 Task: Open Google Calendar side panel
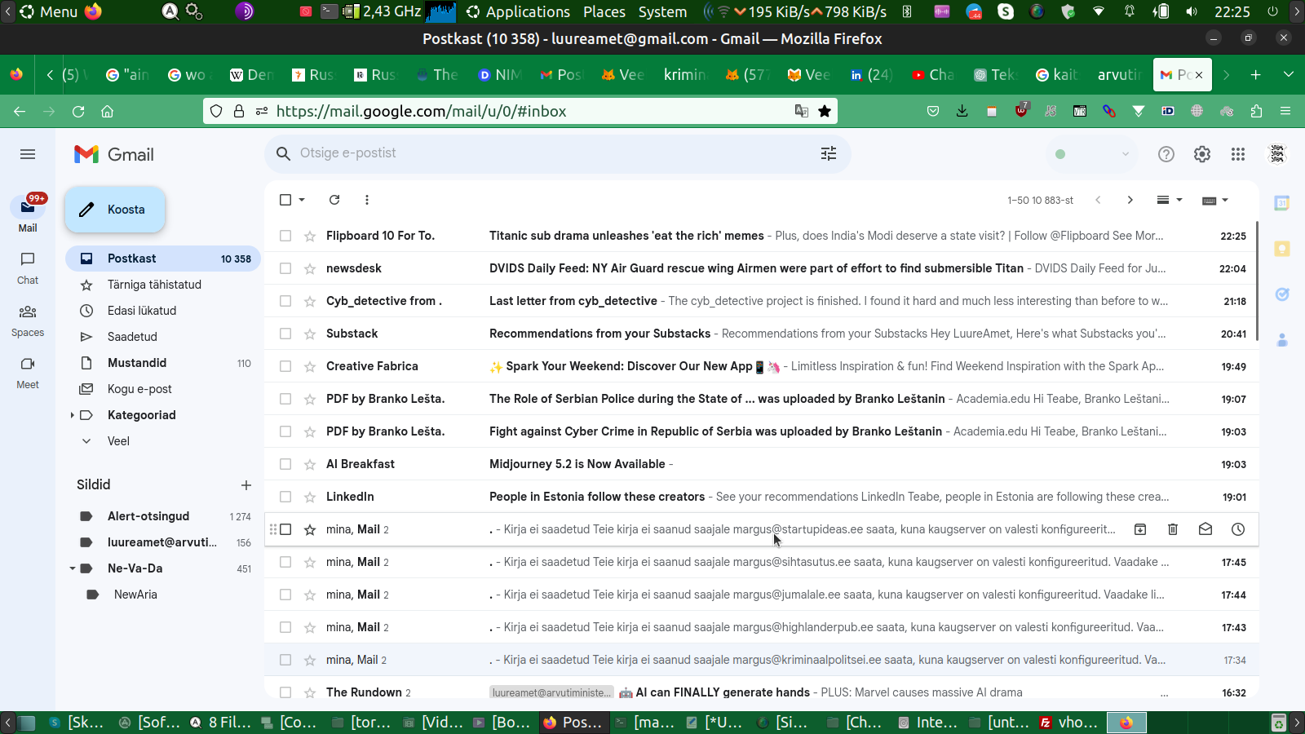pyautogui.click(x=1282, y=203)
